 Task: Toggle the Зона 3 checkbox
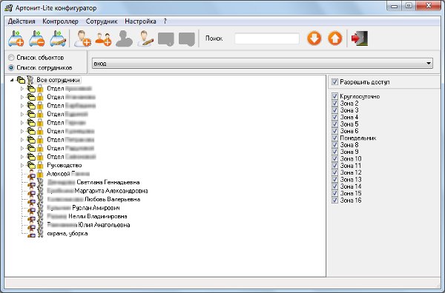(335, 110)
